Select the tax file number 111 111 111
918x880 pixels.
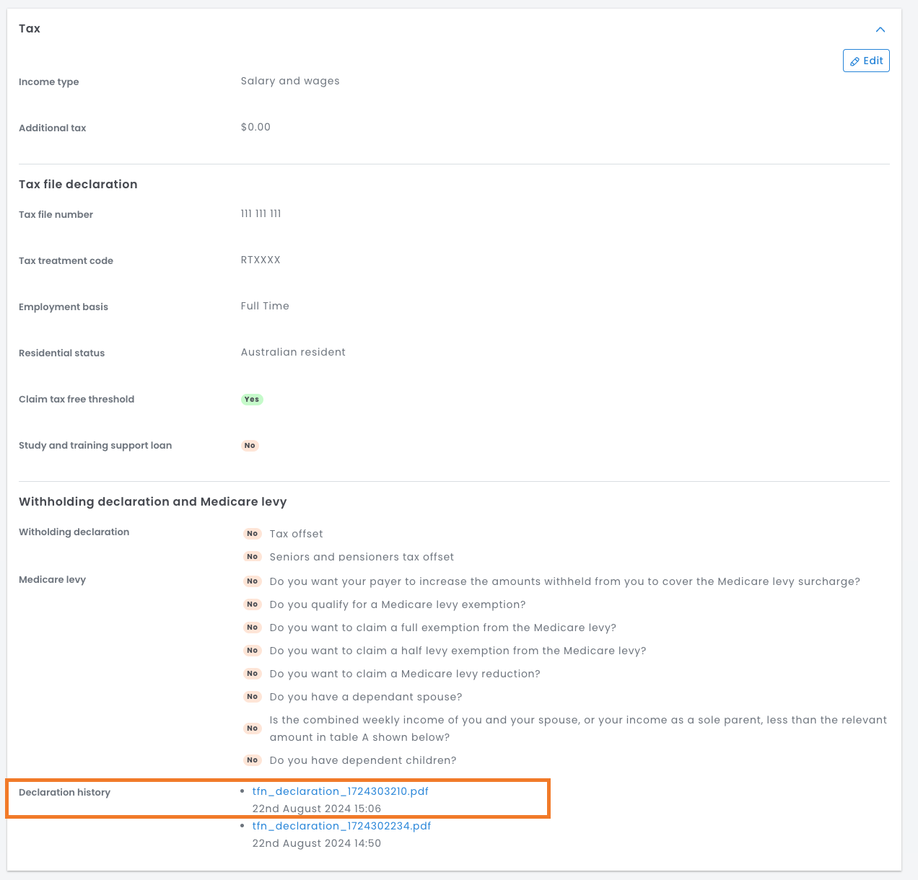(x=261, y=214)
